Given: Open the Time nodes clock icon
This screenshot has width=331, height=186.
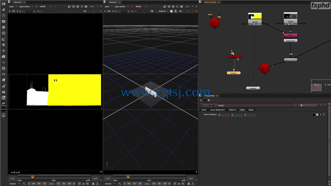Looking at the screenshot, I should tap(4, 16).
